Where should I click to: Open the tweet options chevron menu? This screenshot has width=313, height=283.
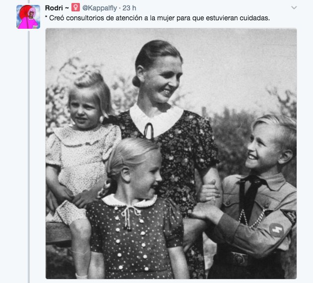pos(294,8)
